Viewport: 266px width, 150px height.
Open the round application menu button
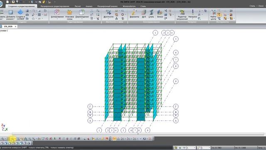pyautogui.click(x=1, y=4)
